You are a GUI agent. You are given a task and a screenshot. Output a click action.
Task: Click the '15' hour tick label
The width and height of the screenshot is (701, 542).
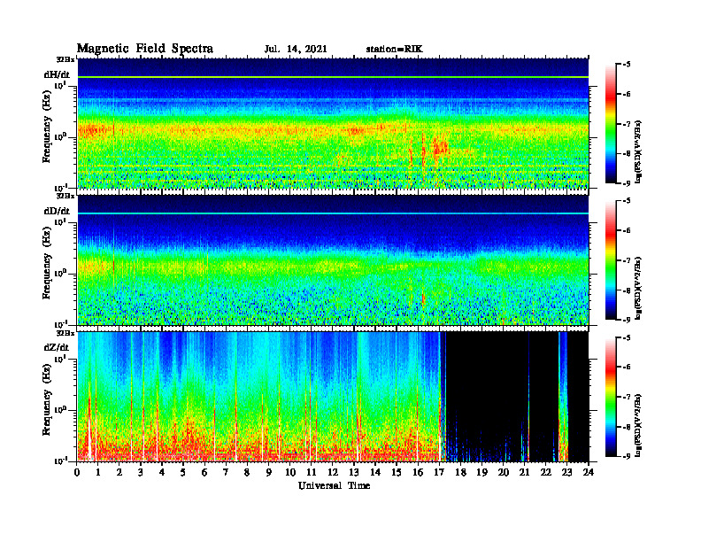(397, 473)
